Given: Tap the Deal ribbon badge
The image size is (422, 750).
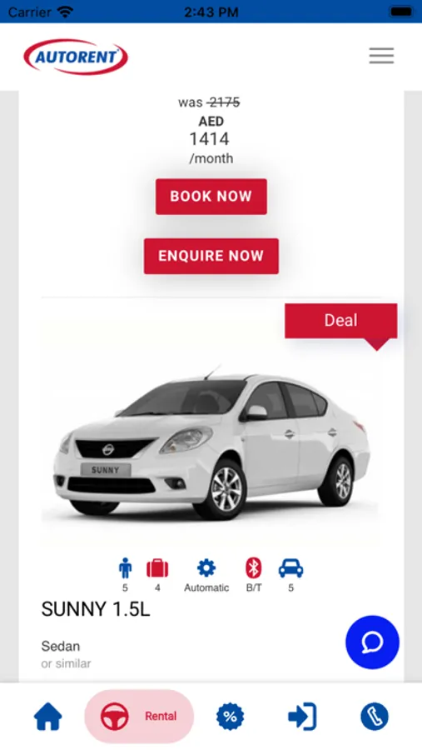Looking at the screenshot, I should pos(340,321).
